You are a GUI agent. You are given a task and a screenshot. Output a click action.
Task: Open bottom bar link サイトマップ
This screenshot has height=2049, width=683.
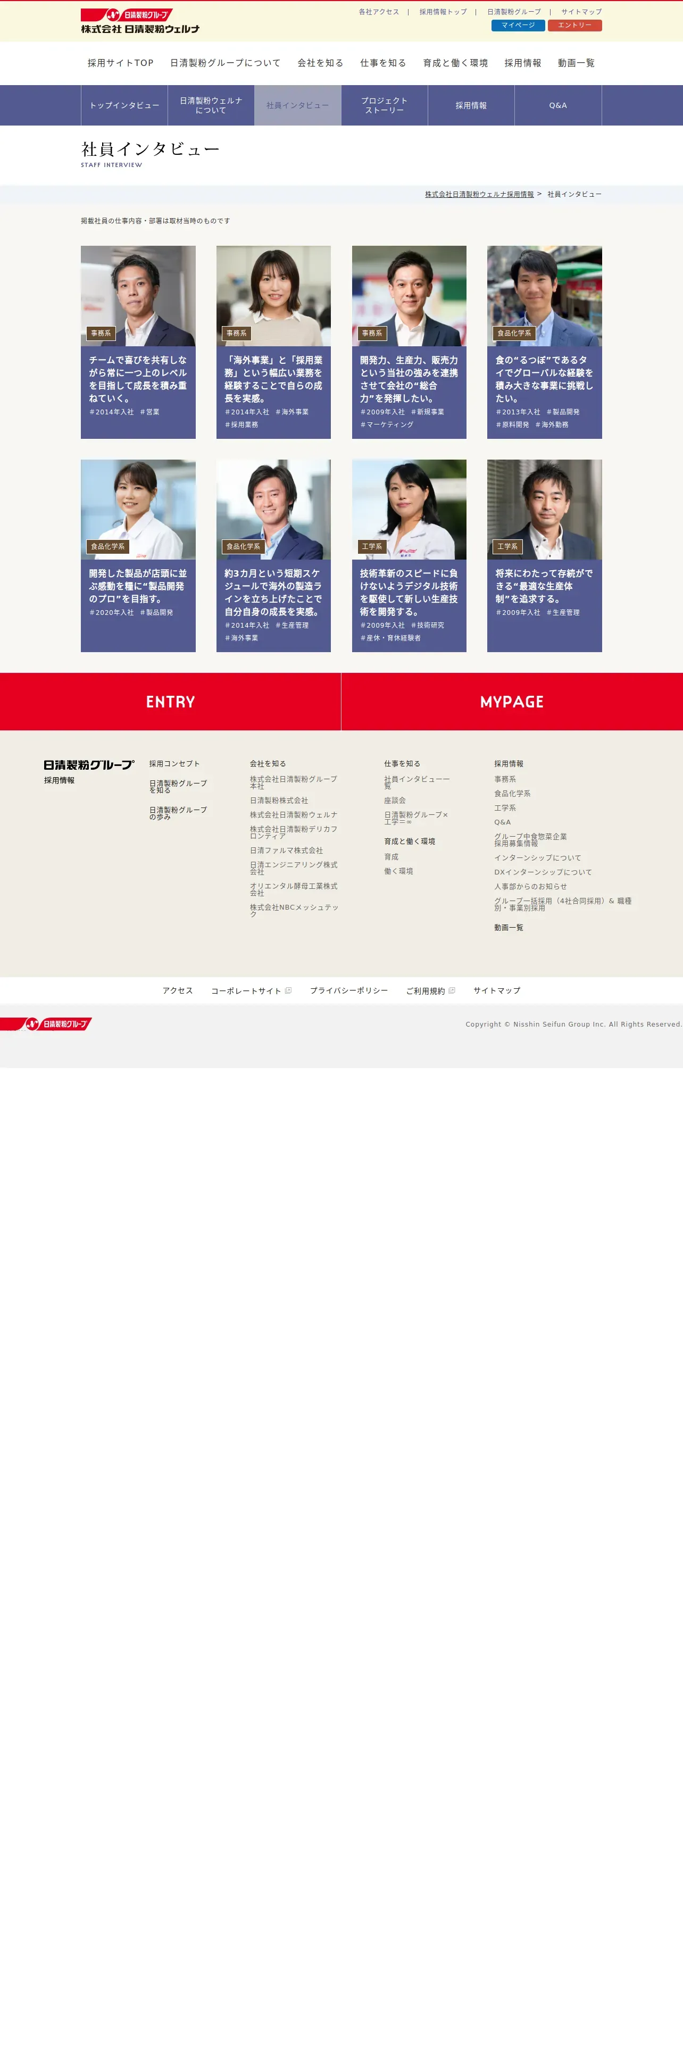497,990
